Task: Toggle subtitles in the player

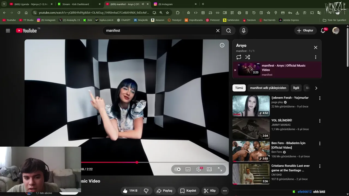Action: tap(188, 169)
